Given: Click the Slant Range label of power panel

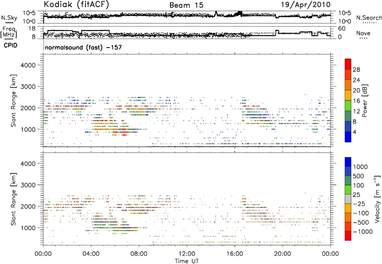Looking at the screenshot, I should coord(13,101).
